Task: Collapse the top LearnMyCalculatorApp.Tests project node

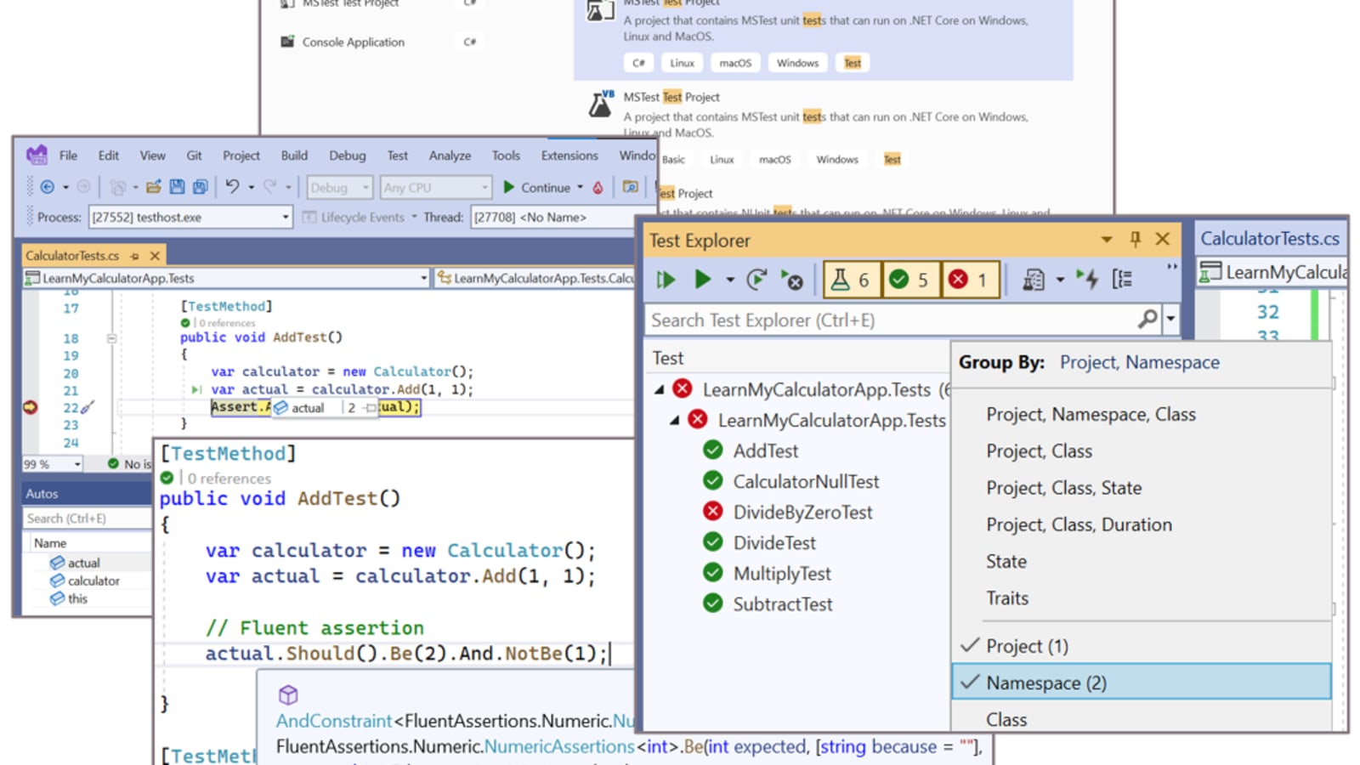Action: pos(660,389)
